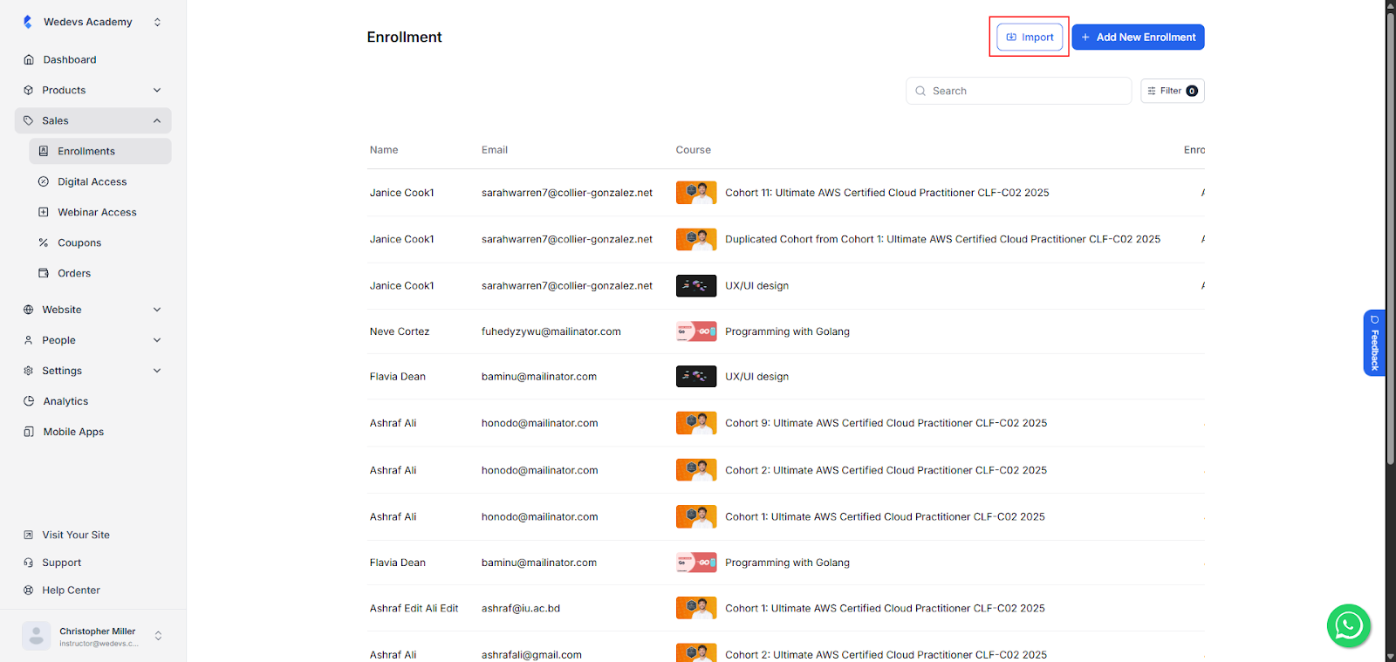
Task: Click the WhatsApp chat icon
Action: click(1348, 625)
